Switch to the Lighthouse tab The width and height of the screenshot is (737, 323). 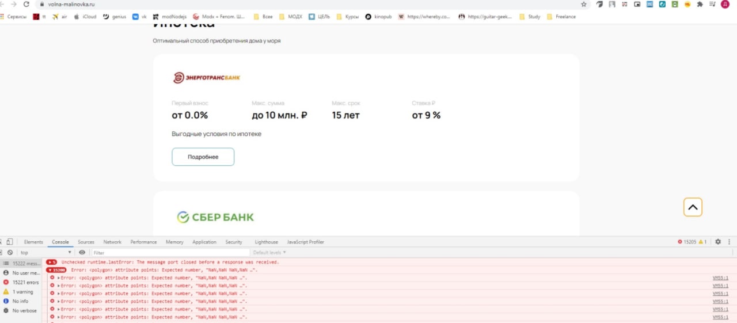tap(267, 242)
